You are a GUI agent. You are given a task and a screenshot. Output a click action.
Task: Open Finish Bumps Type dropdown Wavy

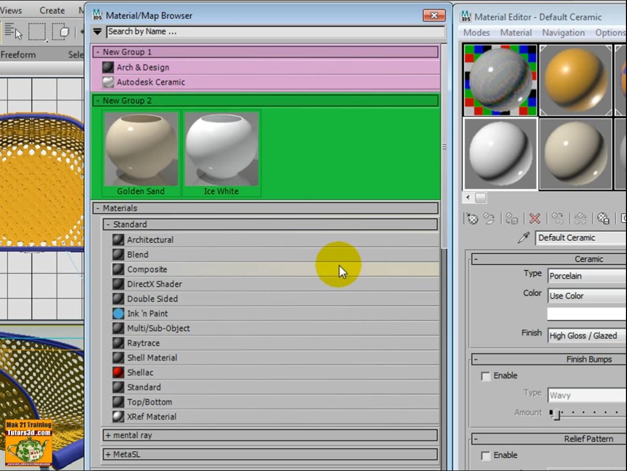pyautogui.click(x=587, y=396)
